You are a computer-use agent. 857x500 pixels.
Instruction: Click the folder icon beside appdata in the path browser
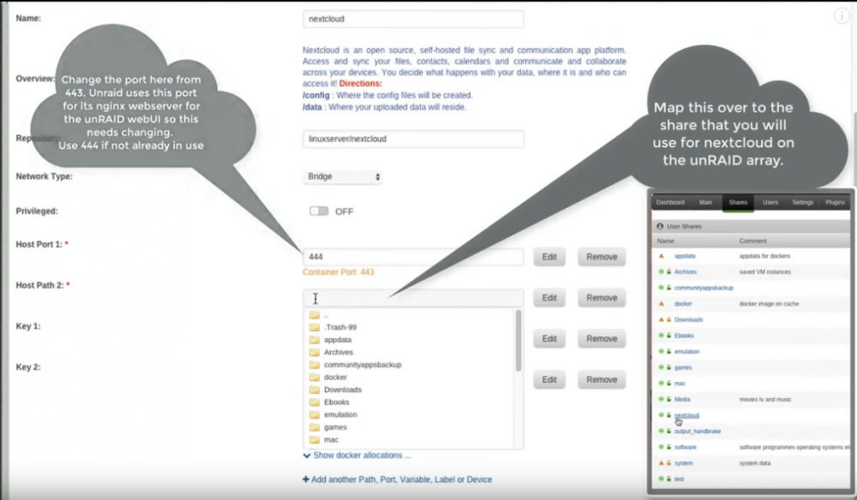click(x=315, y=340)
